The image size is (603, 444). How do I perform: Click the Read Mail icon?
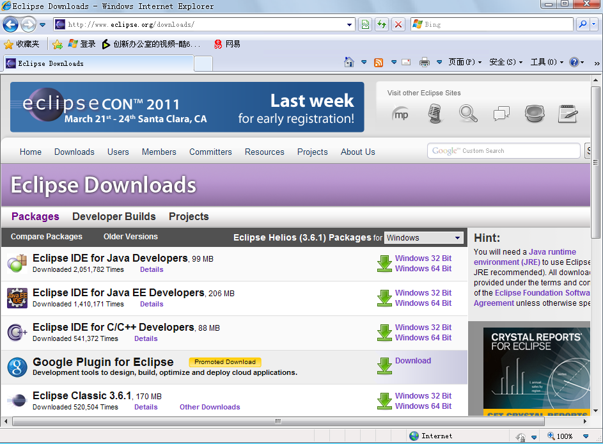click(x=406, y=62)
